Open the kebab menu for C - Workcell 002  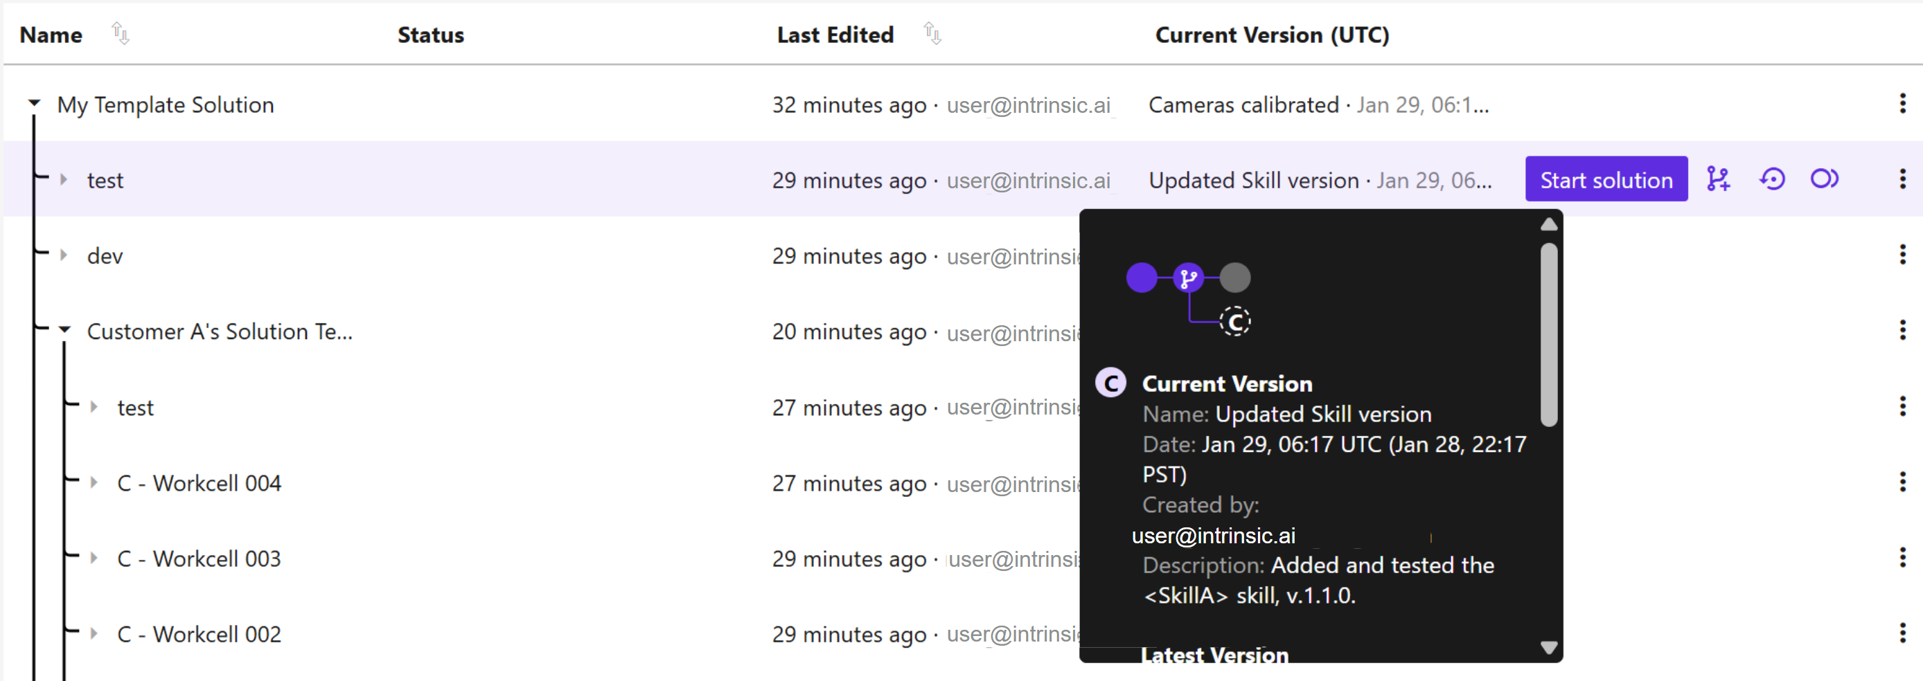(1902, 633)
